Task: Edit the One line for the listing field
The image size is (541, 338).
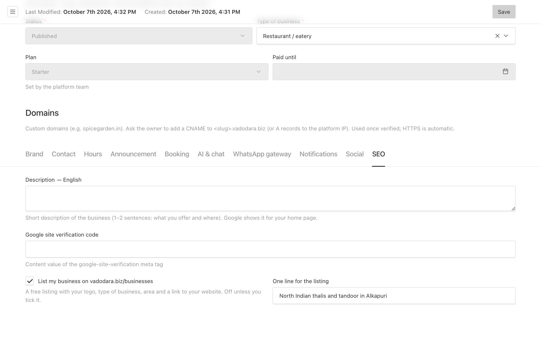Action: (394, 296)
